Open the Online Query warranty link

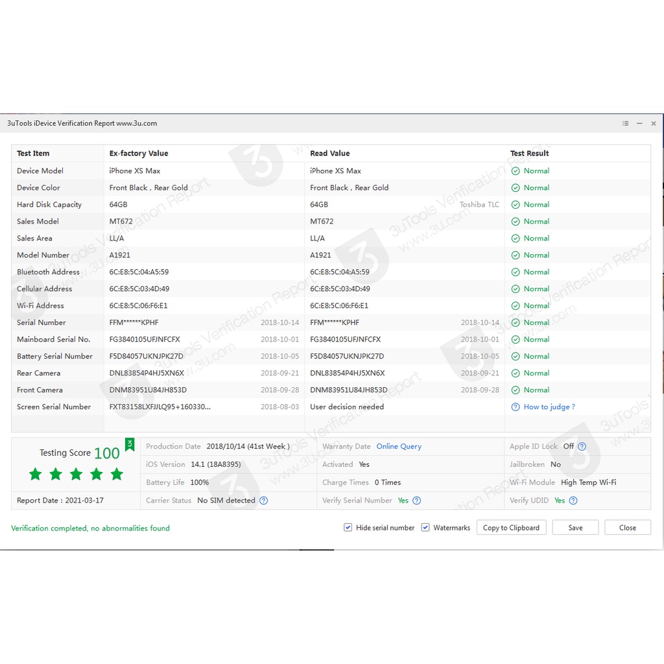(x=399, y=446)
